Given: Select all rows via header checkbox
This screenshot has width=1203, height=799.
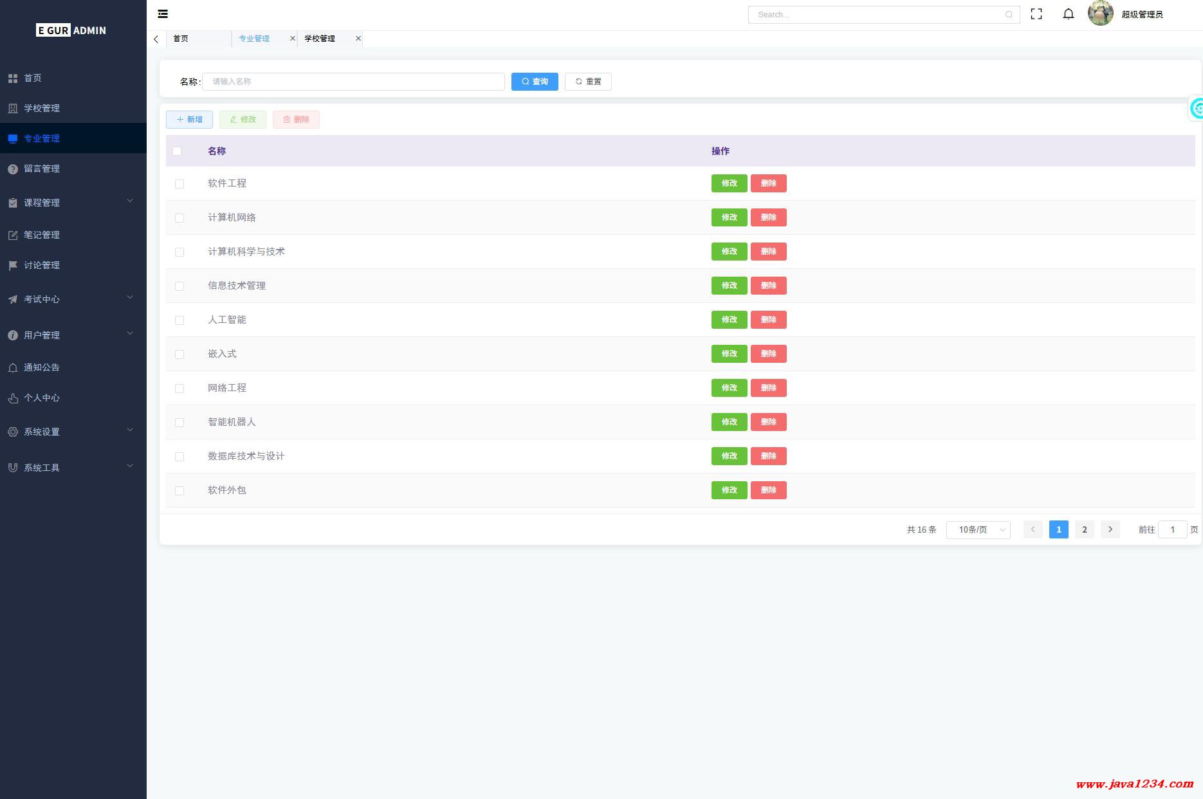Looking at the screenshot, I should point(177,151).
